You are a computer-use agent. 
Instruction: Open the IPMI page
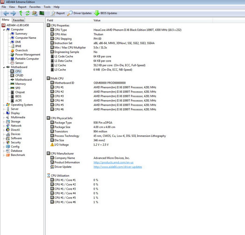tap(18, 46)
